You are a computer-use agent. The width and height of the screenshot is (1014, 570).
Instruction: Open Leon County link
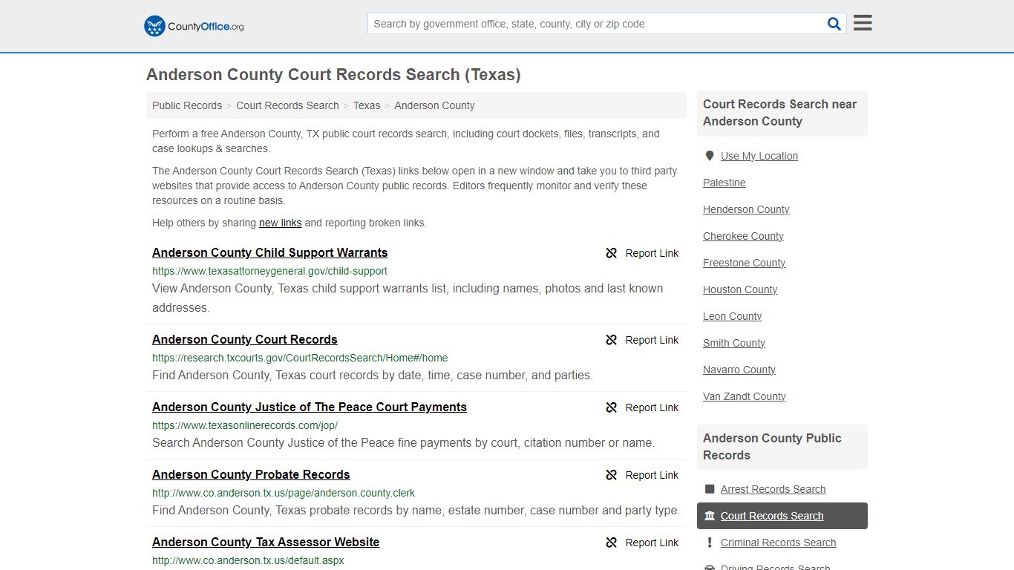point(732,316)
